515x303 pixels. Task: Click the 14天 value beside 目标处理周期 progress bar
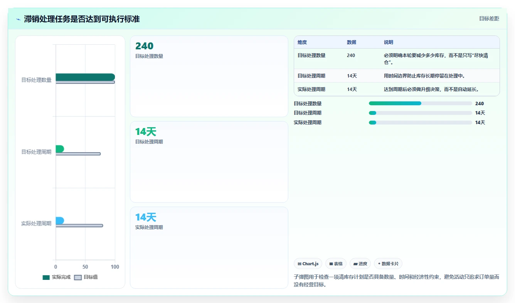pos(480,113)
